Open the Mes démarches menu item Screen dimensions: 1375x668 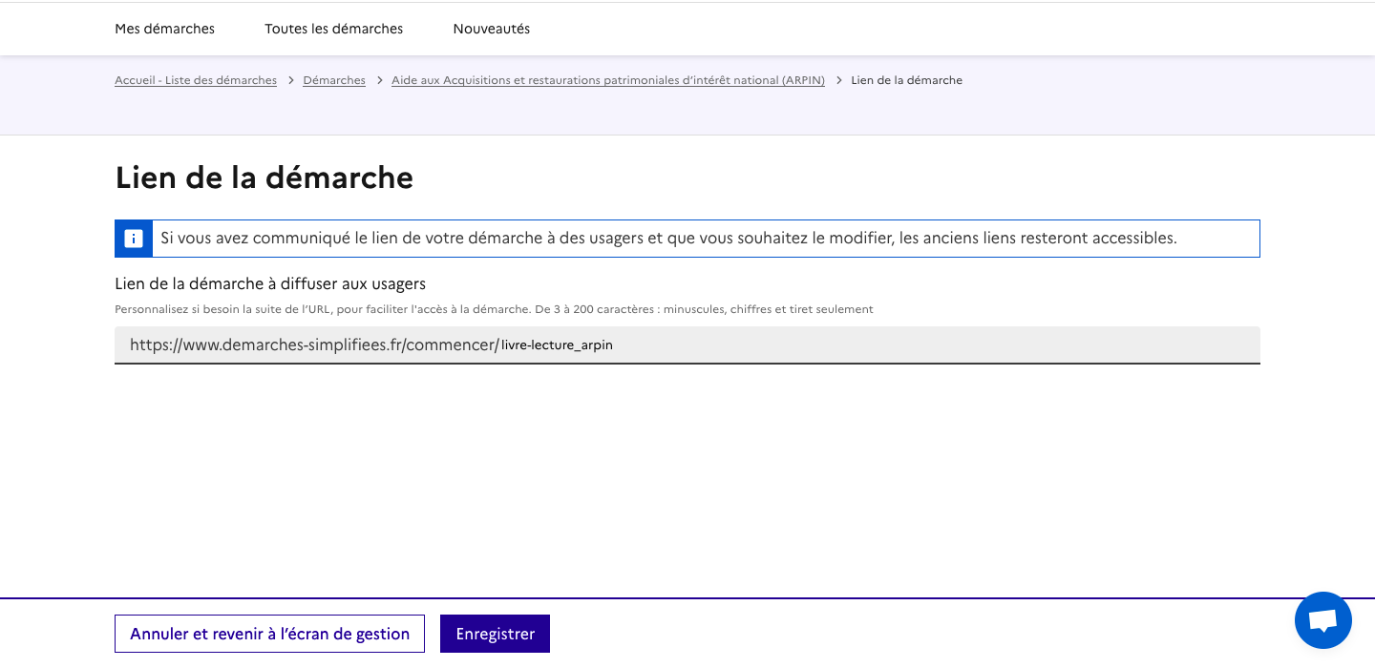point(164,29)
